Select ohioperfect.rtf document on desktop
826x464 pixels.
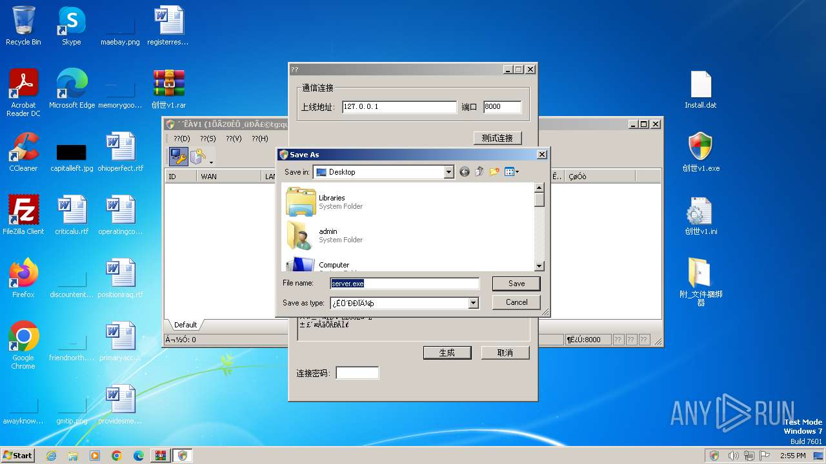pyautogui.click(x=121, y=152)
